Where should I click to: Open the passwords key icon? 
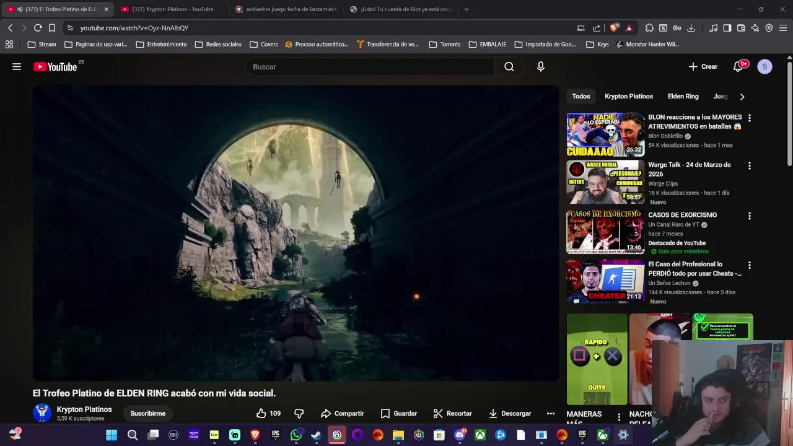tap(677, 28)
